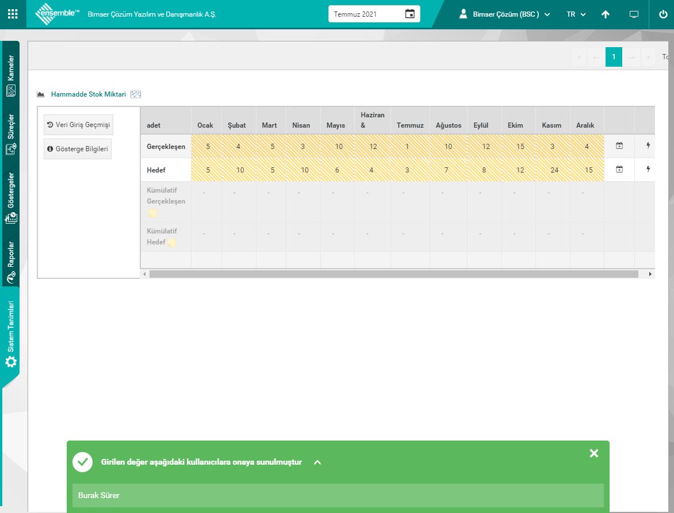Click the power logout icon
This screenshot has width=674, height=513.
point(662,14)
